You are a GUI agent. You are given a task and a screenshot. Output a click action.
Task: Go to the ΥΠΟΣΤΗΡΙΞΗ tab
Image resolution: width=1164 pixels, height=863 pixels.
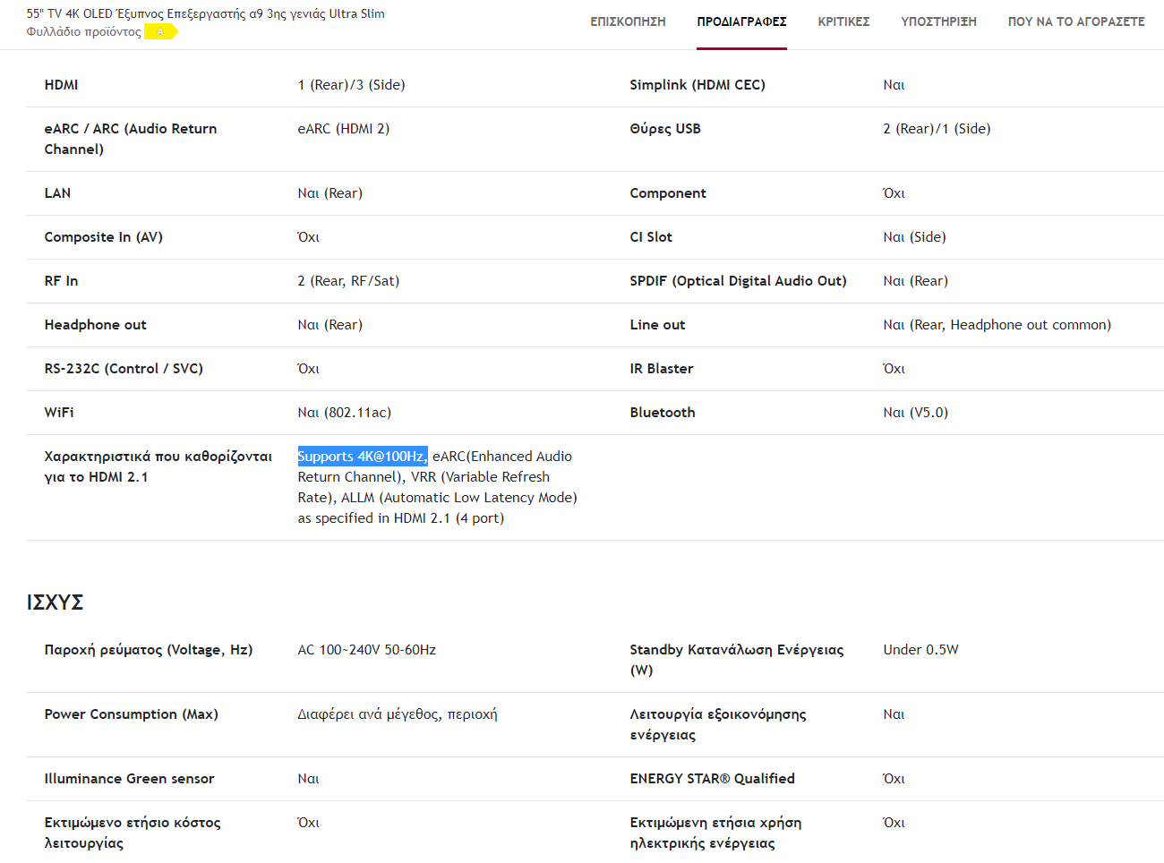coord(938,21)
